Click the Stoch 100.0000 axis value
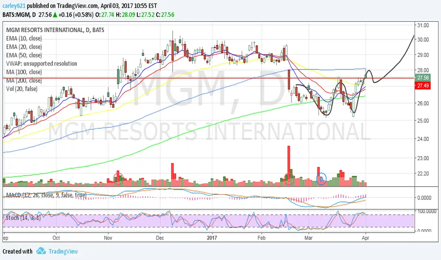 pyautogui.click(x=427, y=211)
